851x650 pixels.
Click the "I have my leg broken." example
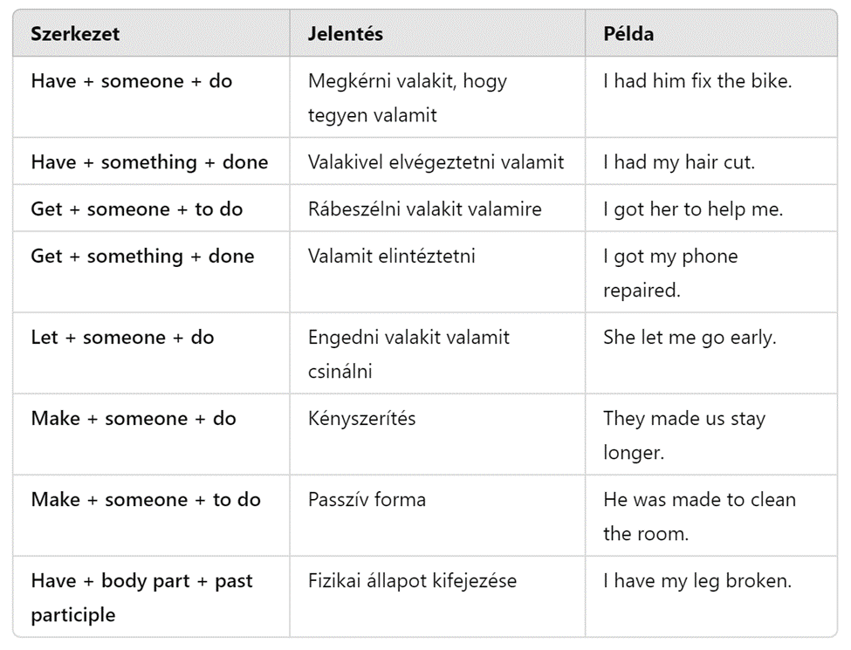pyautogui.click(x=697, y=581)
